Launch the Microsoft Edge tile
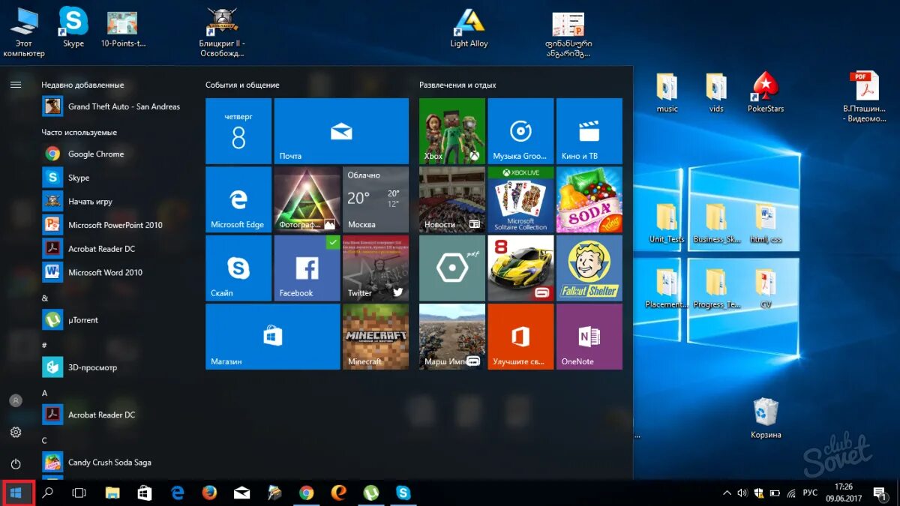 click(238, 199)
